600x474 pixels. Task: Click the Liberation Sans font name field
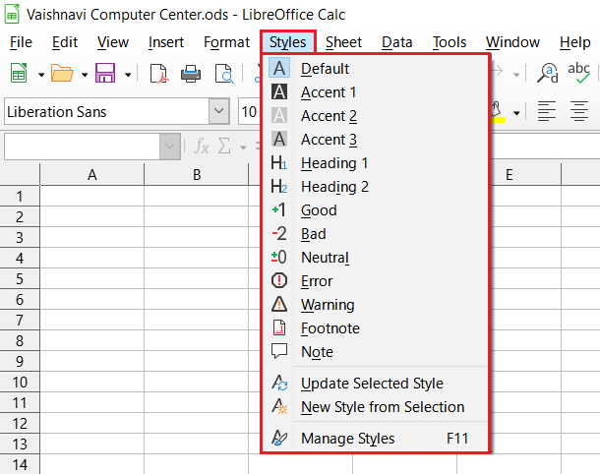point(107,111)
